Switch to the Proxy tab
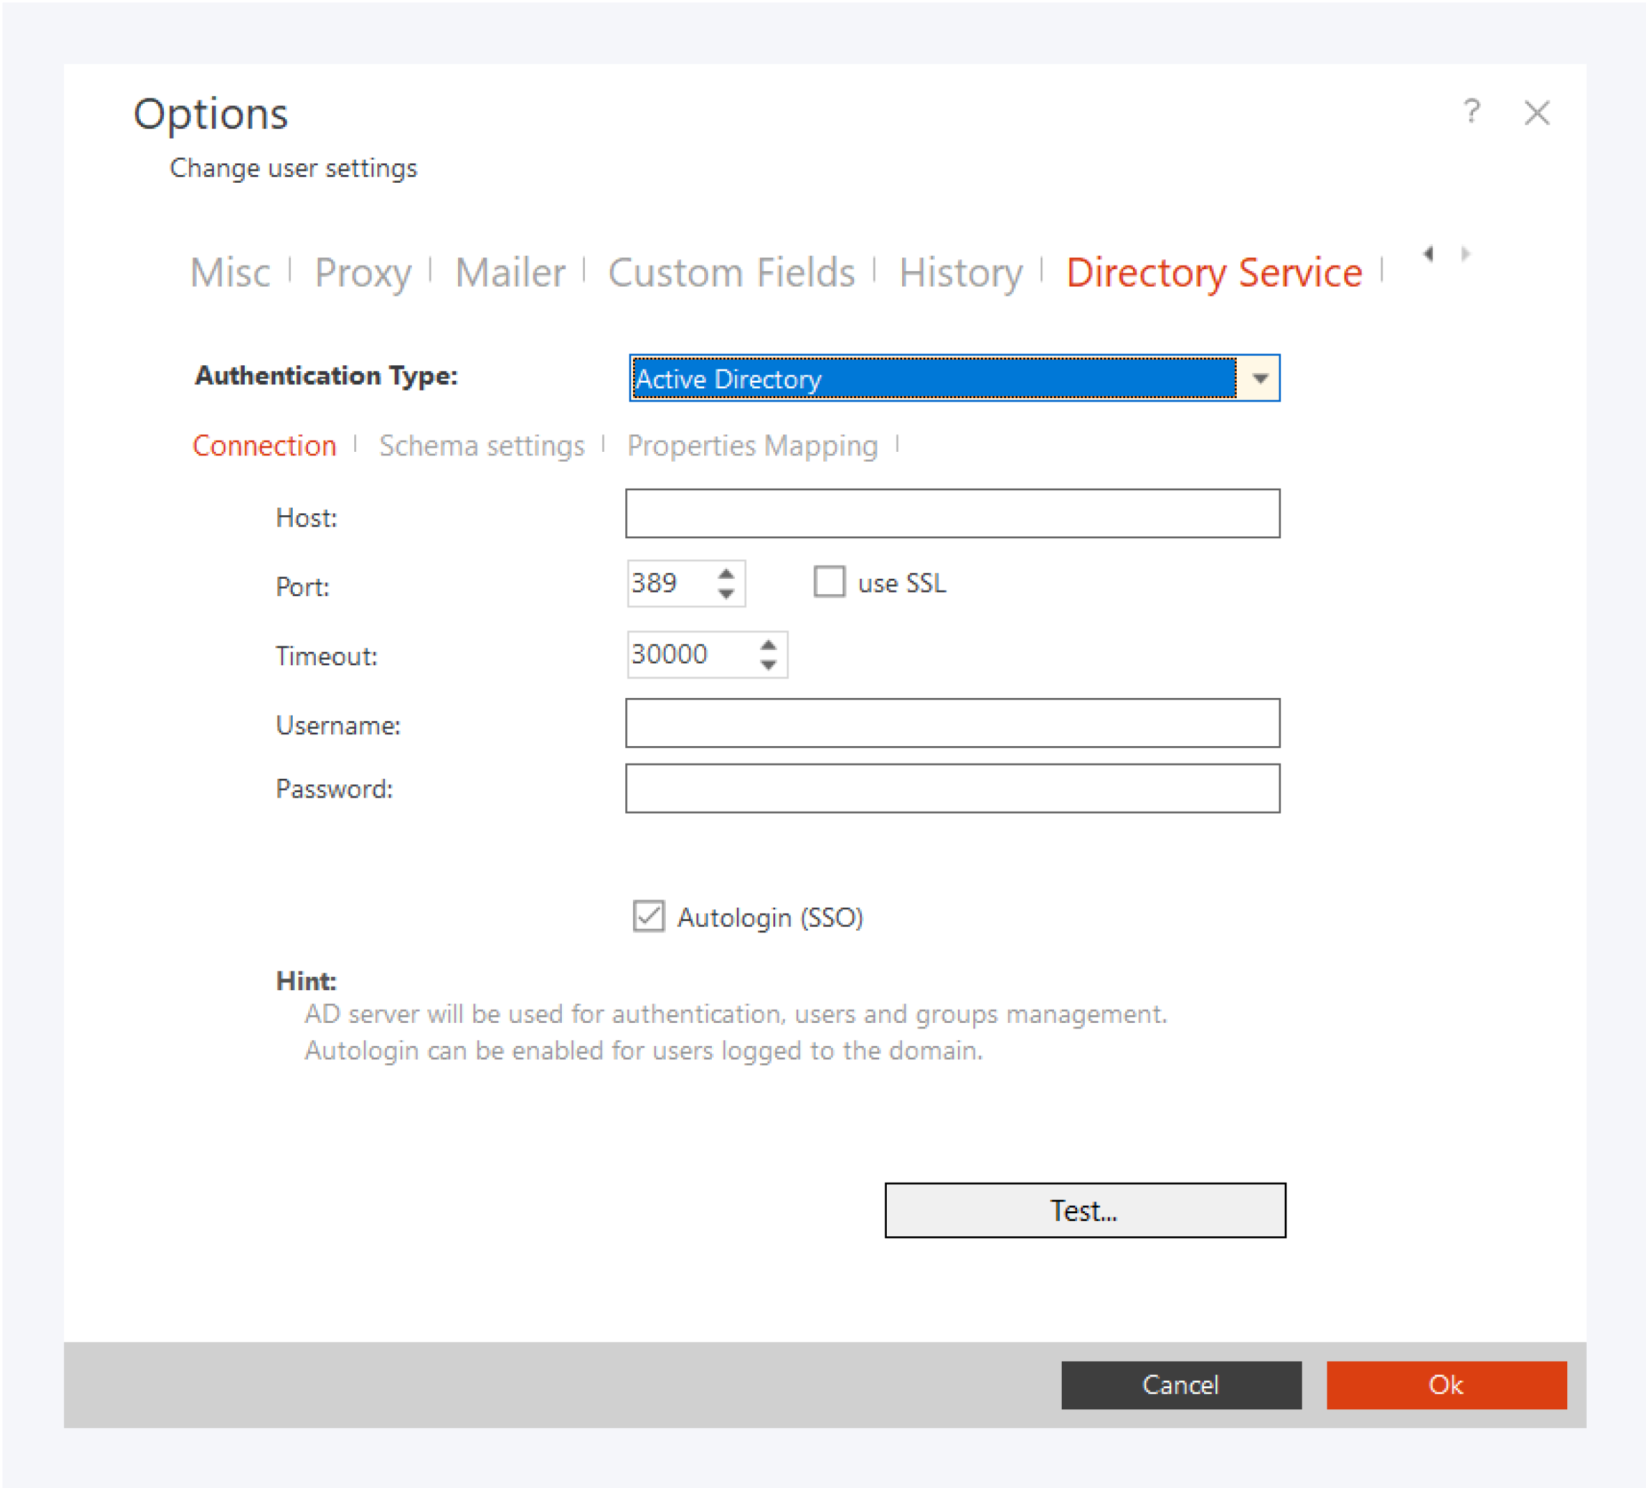Image resolution: width=1646 pixels, height=1488 pixels. click(x=363, y=272)
